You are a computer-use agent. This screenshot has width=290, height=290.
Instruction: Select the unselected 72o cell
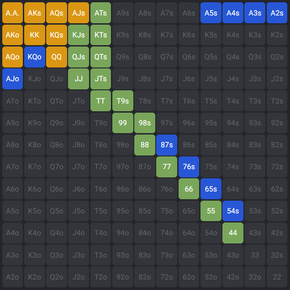(x=167, y=276)
